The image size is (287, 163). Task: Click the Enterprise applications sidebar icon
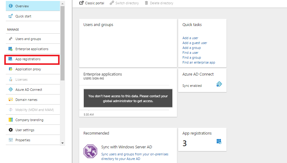11,49
